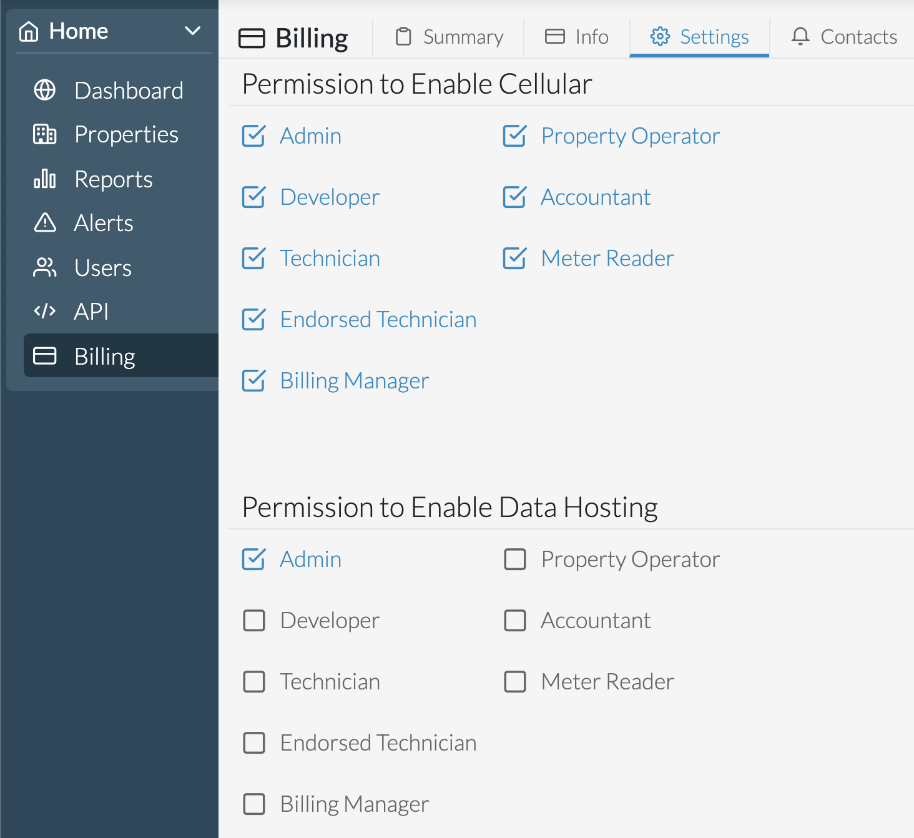Click the house icon beside Home
The height and width of the screenshot is (838, 914).
click(x=29, y=31)
